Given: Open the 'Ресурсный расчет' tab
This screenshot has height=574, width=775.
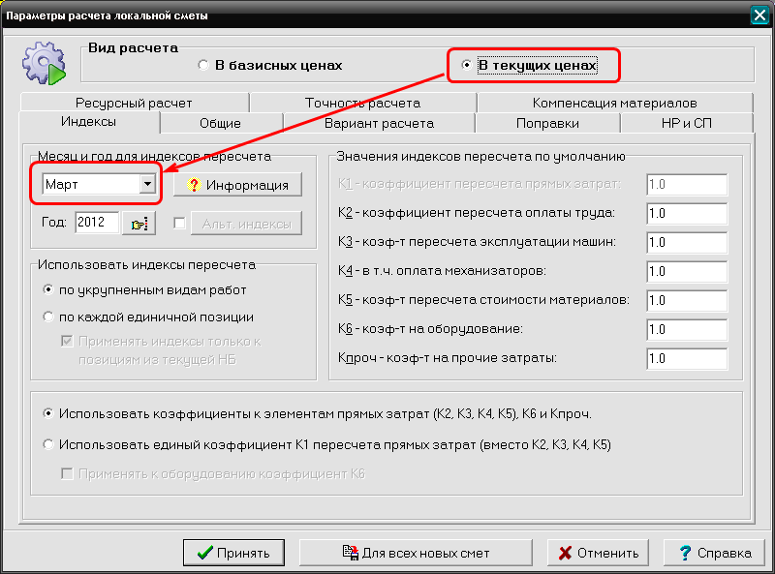Looking at the screenshot, I should pyautogui.click(x=134, y=103).
